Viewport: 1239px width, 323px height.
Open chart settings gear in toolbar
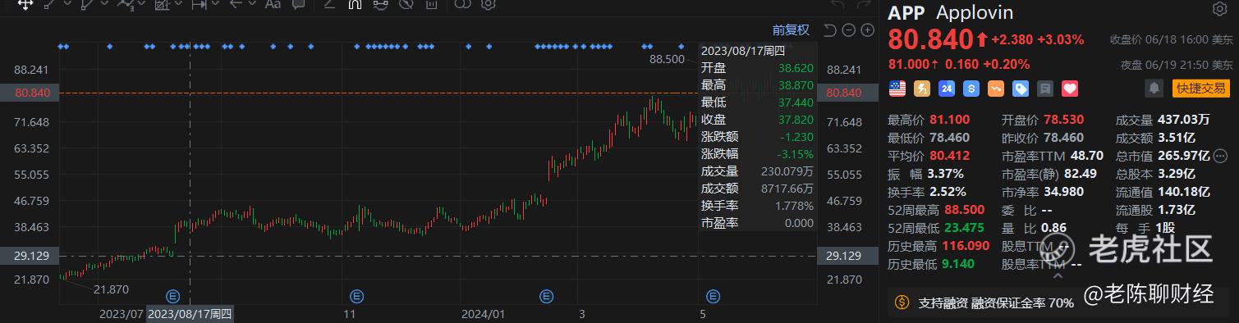tap(488, 4)
